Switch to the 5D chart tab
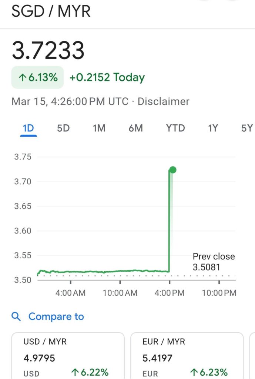 point(63,128)
